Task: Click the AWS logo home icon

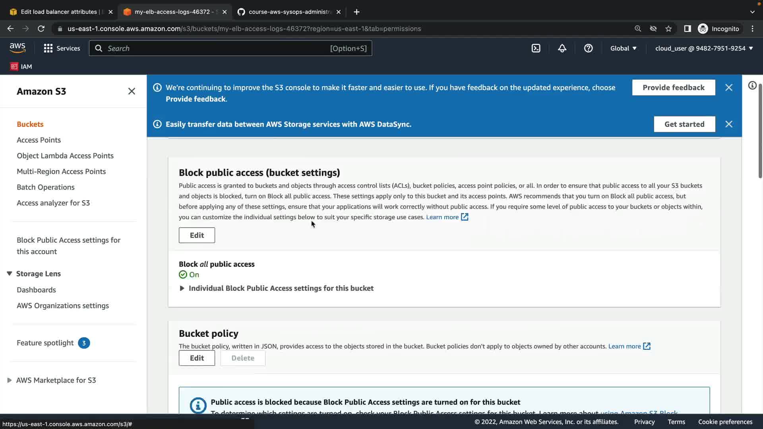Action: 17,48
